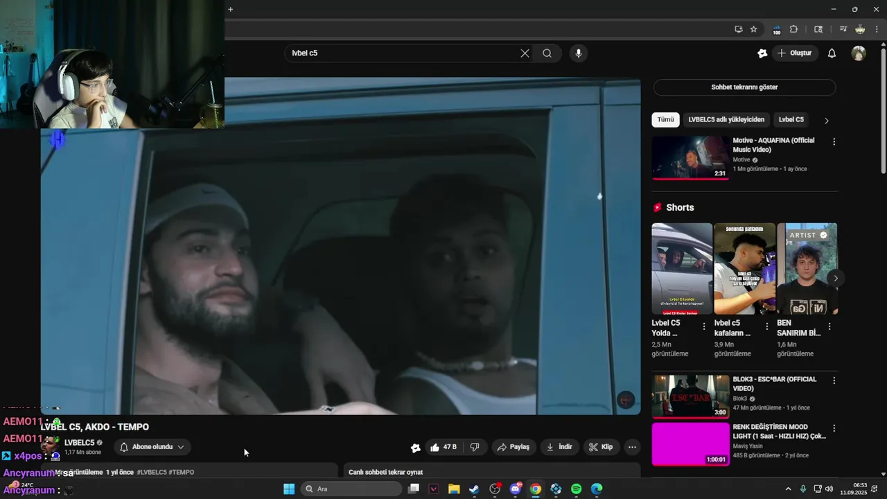Select the Lvbel C5 filter chip

tap(791, 120)
